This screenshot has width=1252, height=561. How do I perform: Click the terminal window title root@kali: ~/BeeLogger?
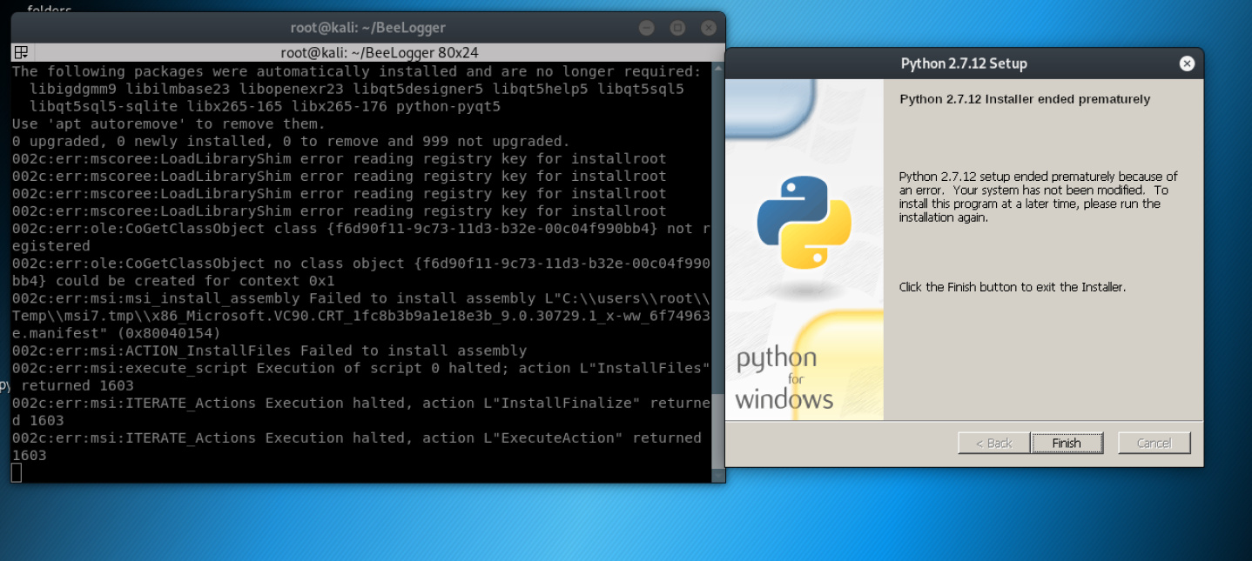coord(367,28)
